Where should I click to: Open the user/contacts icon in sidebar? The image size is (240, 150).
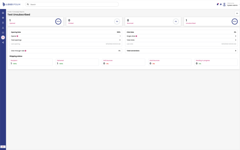(x=3, y=28)
